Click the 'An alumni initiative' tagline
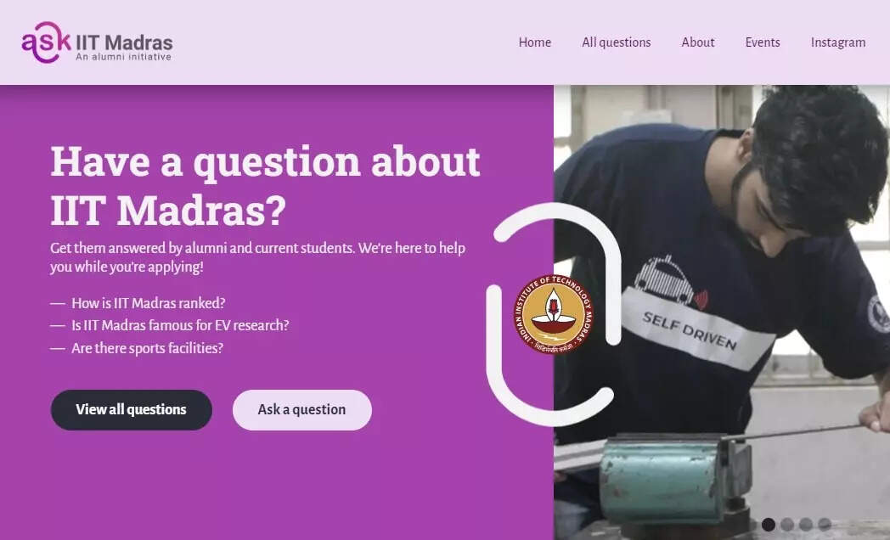890x540 pixels. click(x=124, y=57)
